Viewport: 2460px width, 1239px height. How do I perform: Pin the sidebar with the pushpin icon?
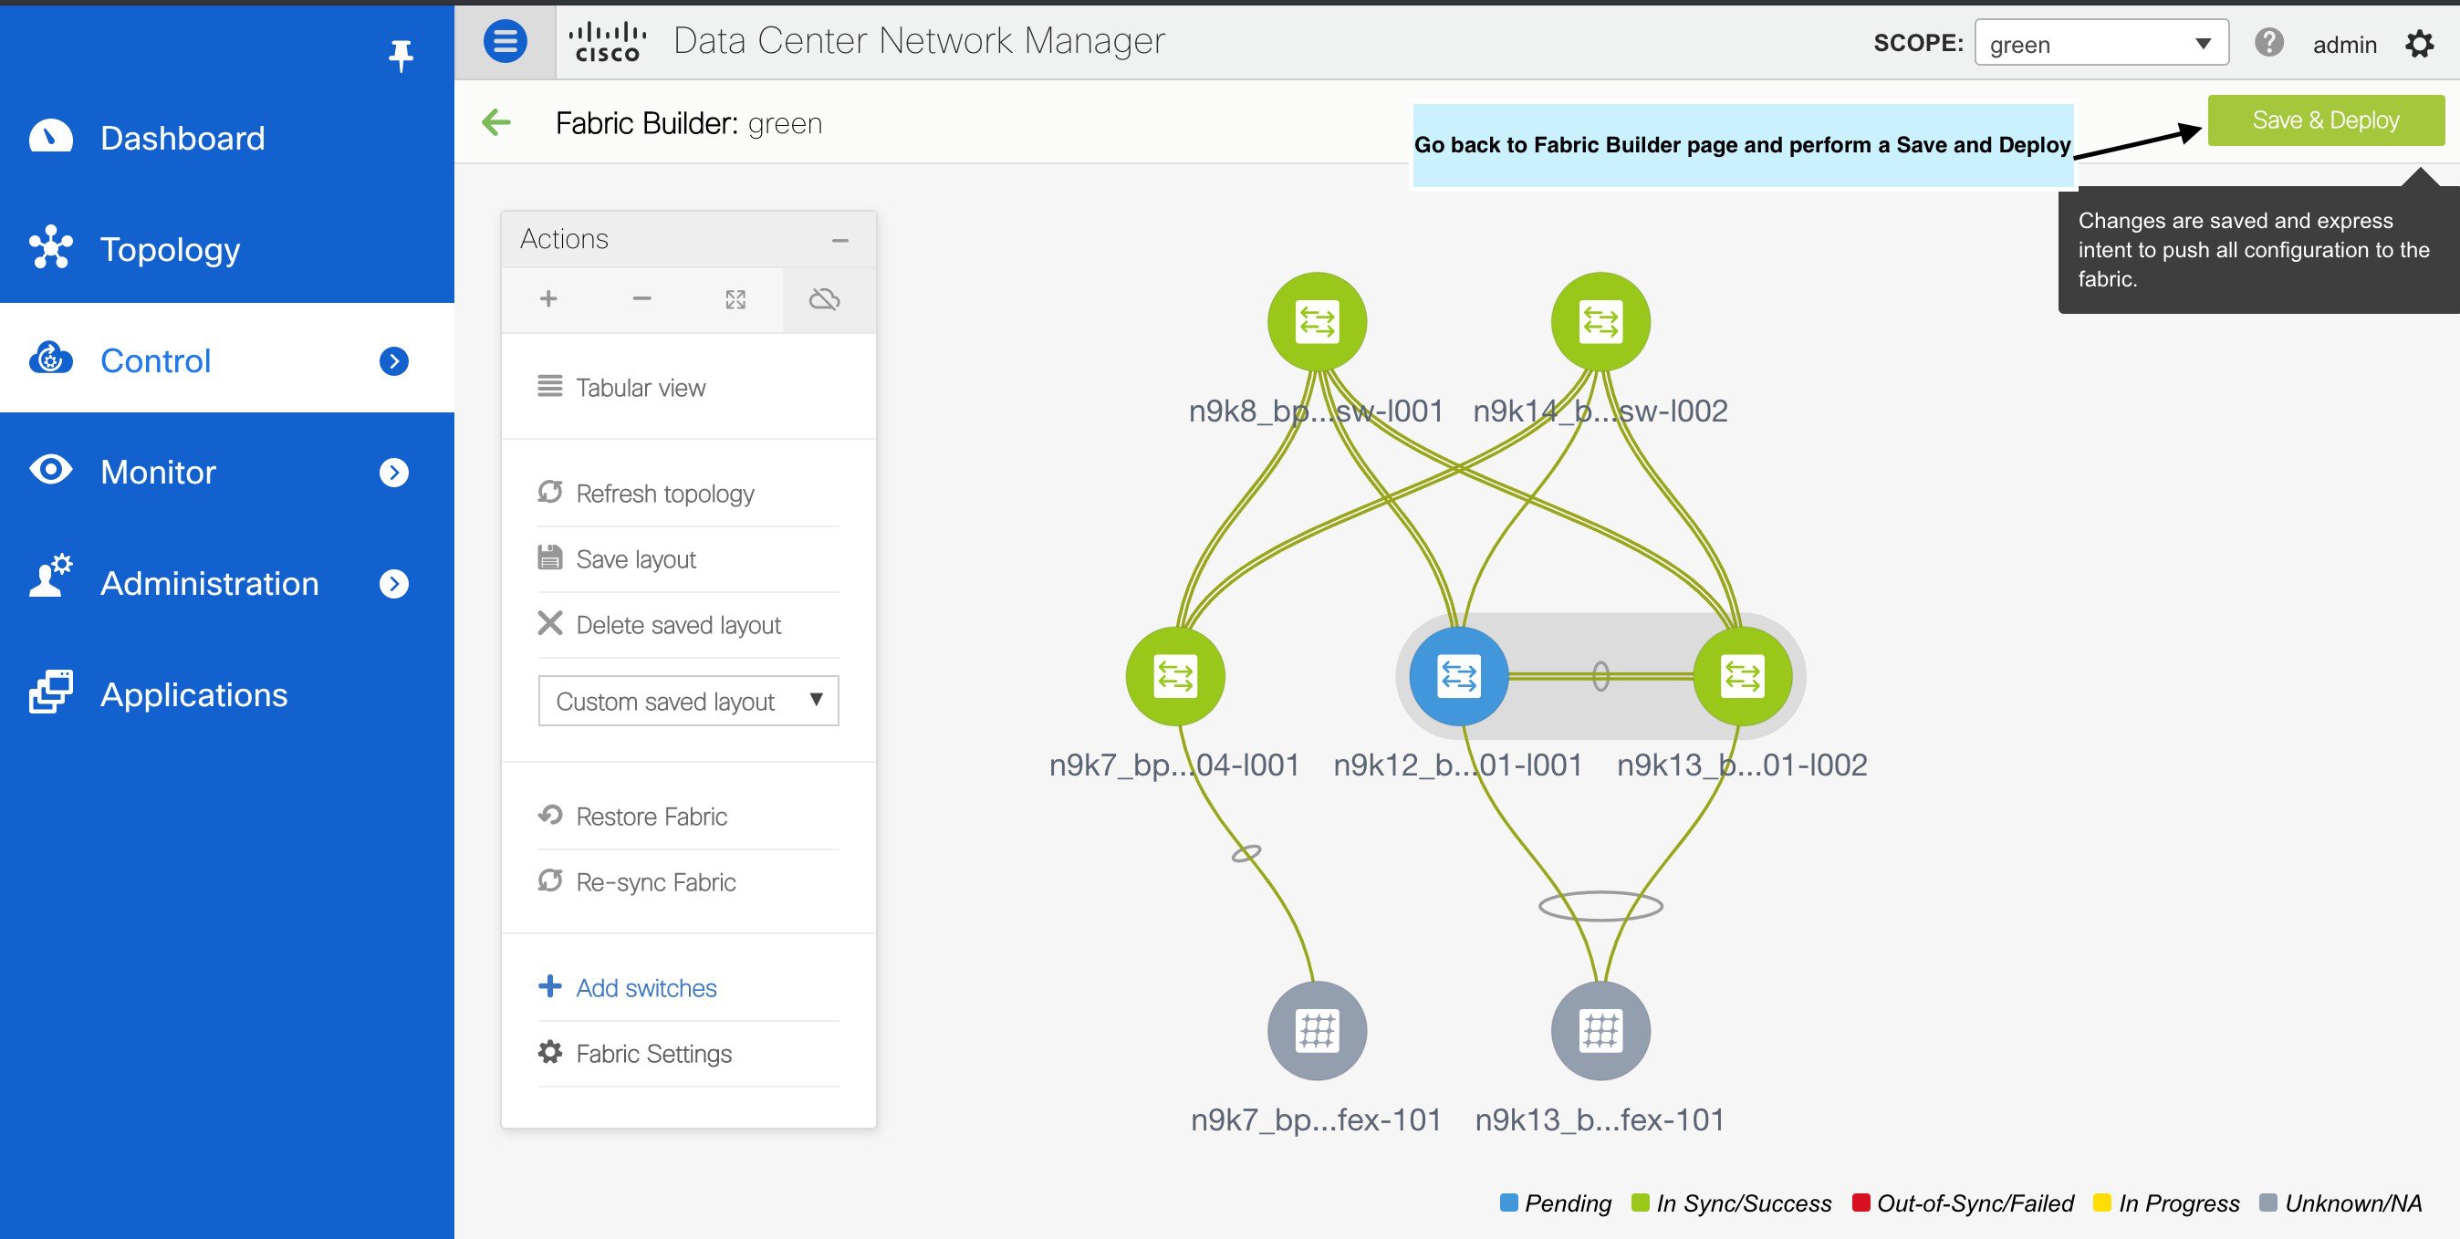401,56
